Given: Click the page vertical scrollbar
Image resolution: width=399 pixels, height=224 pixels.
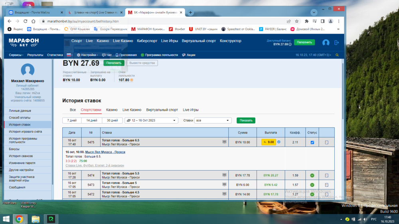Looking at the screenshot, I should pos(342,91).
